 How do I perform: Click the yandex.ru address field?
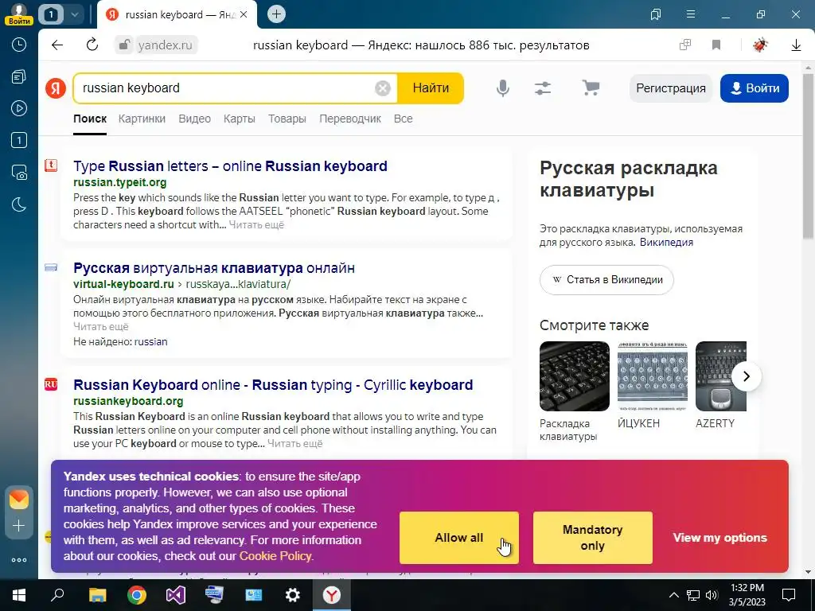tap(165, 45)
